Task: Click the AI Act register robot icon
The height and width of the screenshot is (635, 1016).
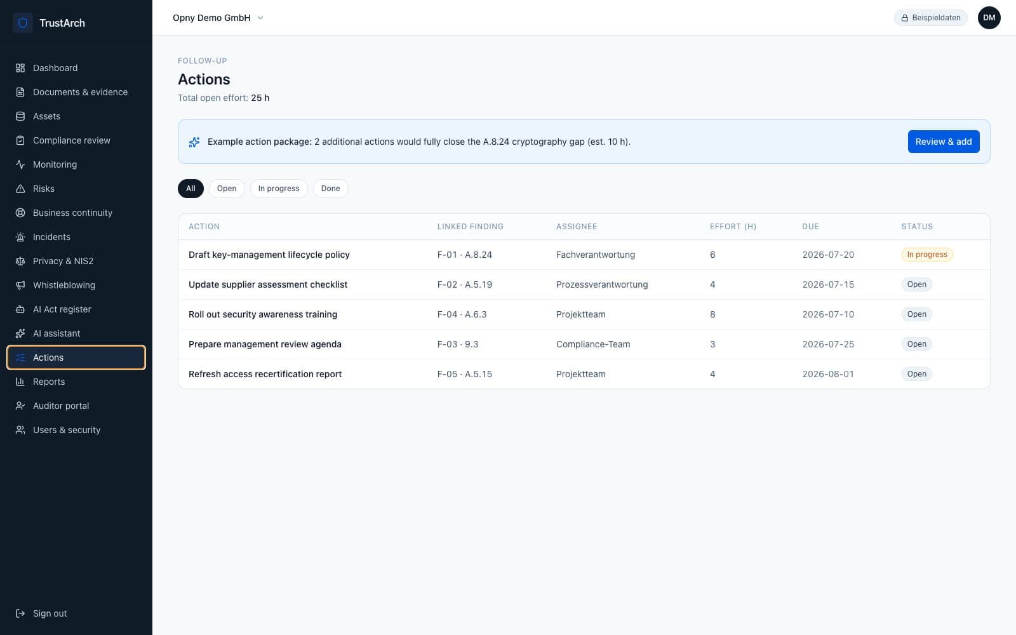Action: tap(20, 309)
